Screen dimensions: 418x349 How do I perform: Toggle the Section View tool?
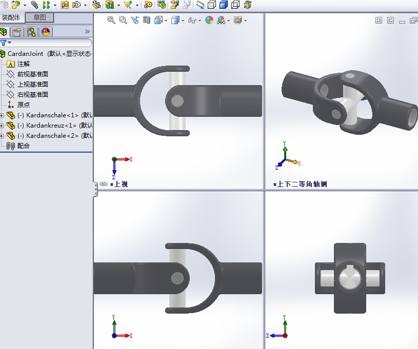tap(147, 20)
